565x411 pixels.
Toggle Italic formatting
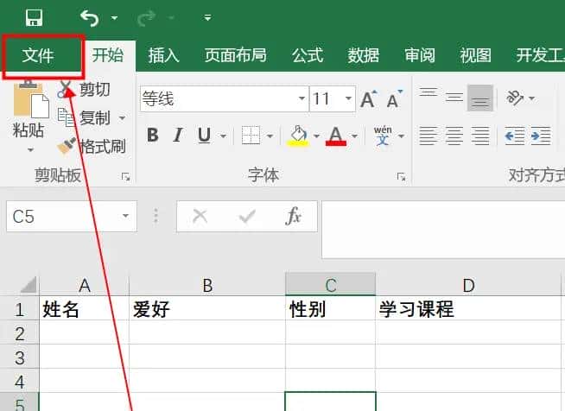pyautogui.click(x=178, y=136)
